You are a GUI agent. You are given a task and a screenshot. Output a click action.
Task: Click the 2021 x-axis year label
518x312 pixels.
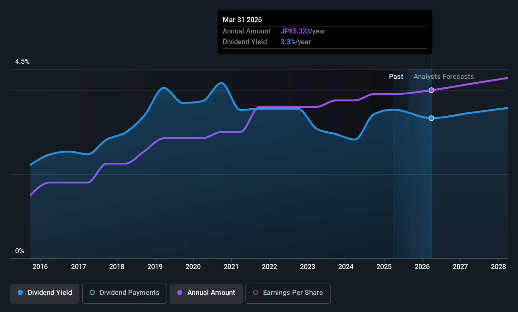click(231, 267)
